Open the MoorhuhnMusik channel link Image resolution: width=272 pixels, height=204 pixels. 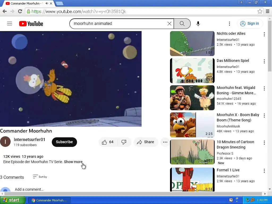pyautogui.click(x=228, y=126)
